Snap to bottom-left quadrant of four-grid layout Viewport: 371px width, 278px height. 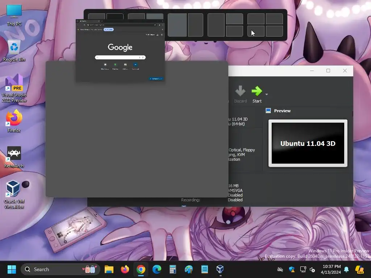[256, 31]
